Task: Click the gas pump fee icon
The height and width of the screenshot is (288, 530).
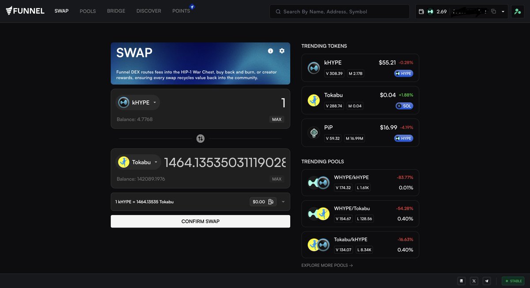Action: [271, 202]
